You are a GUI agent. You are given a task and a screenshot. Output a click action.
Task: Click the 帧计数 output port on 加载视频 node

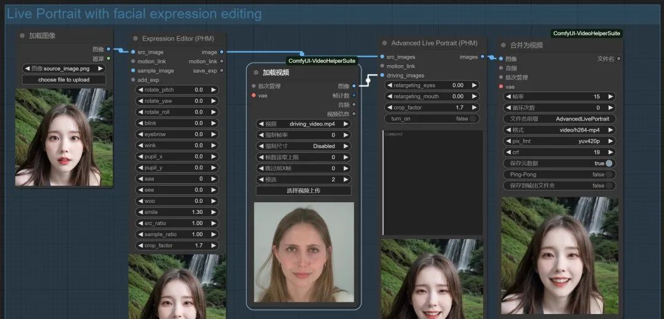354,95
